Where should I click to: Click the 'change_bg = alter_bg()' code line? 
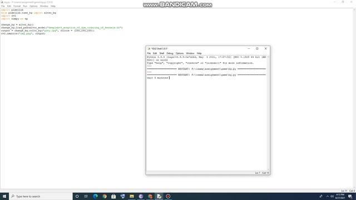pyautogui.click(x=17, y=24)
